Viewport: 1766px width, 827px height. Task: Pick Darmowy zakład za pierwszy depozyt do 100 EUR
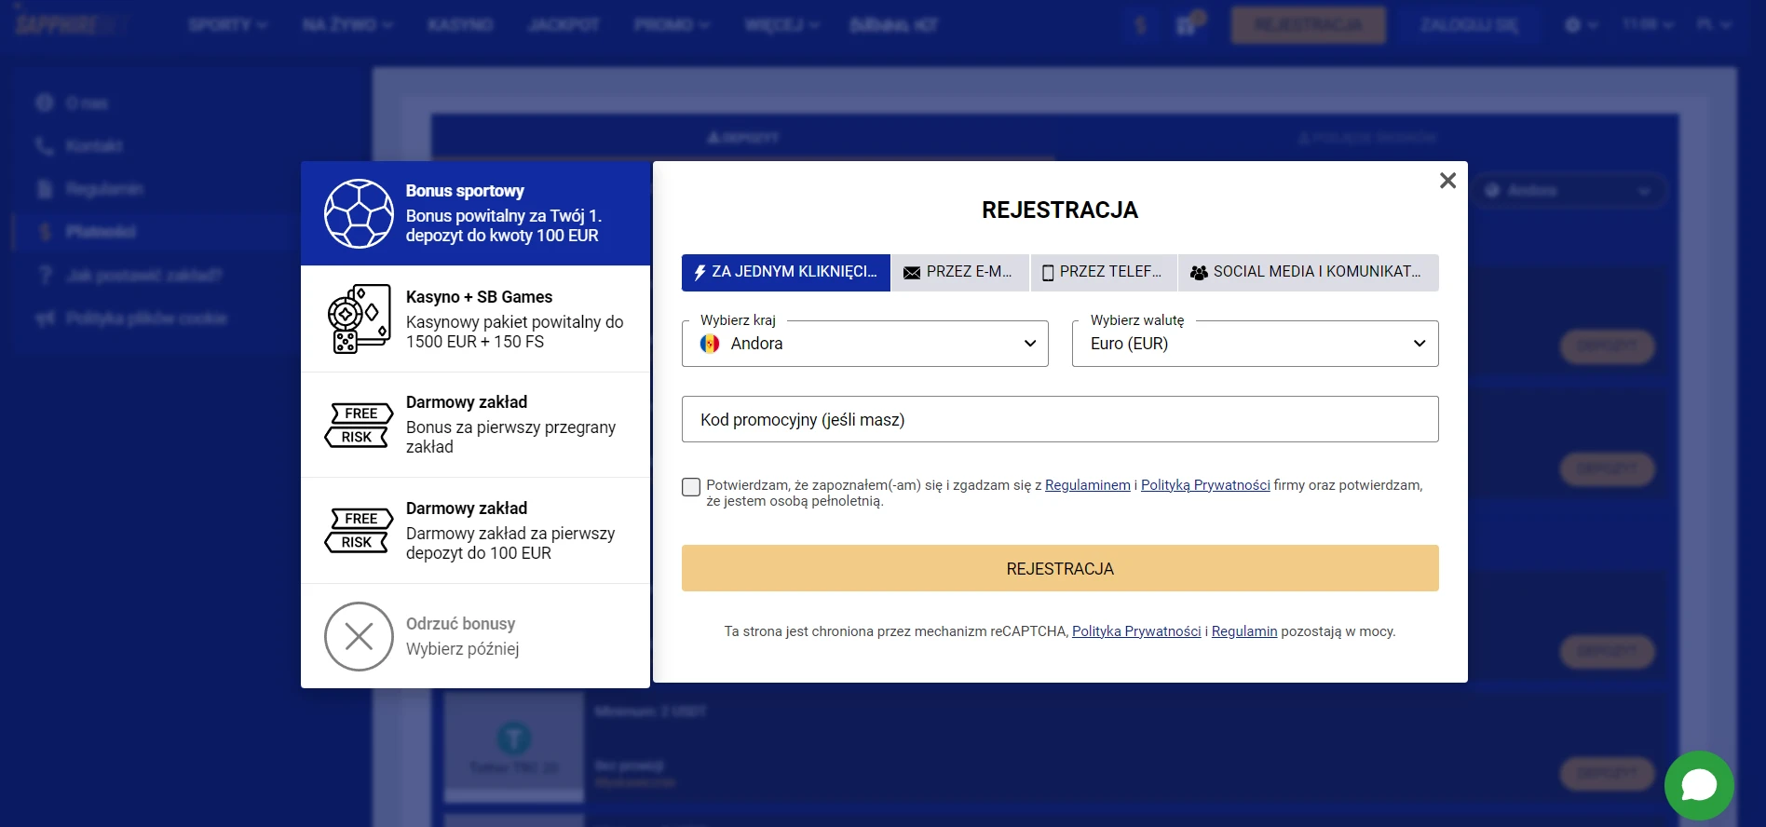pyautogui.click(x=475, y=531)
